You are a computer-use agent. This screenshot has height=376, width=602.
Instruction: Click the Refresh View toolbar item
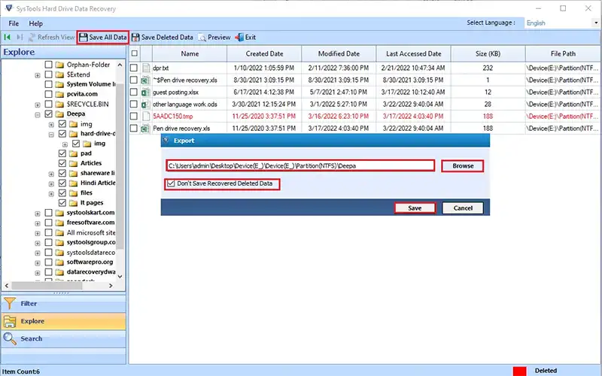(52, 37)
